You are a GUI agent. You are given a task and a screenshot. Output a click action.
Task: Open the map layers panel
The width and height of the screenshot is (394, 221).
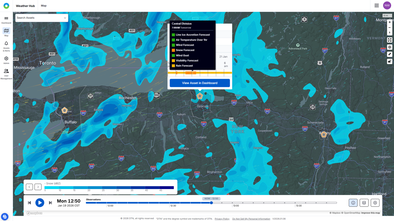point(364,203)
